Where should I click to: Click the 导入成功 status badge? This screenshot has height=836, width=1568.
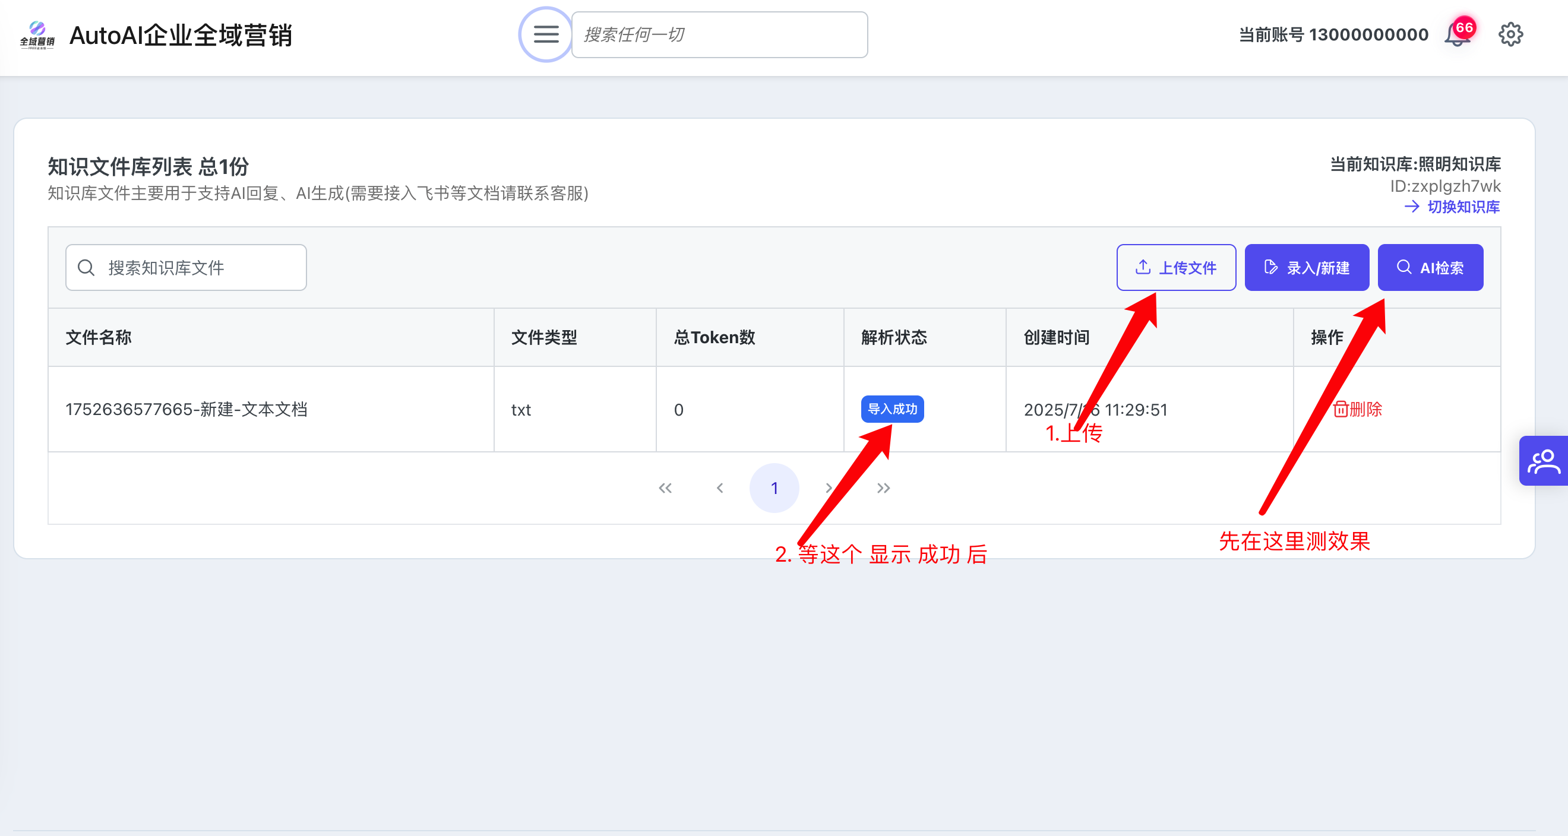[x=892, y=409]
